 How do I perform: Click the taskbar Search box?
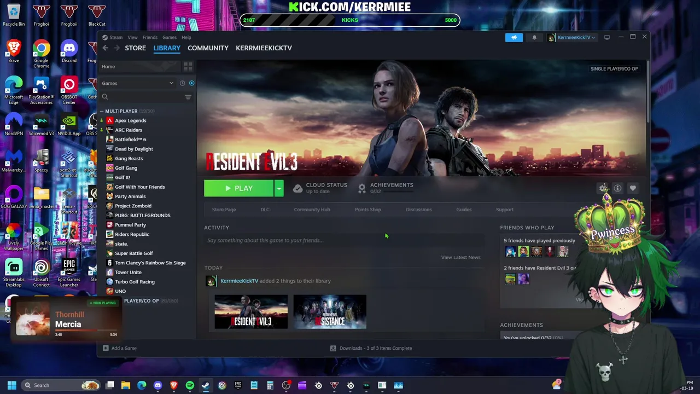point(61,385)
